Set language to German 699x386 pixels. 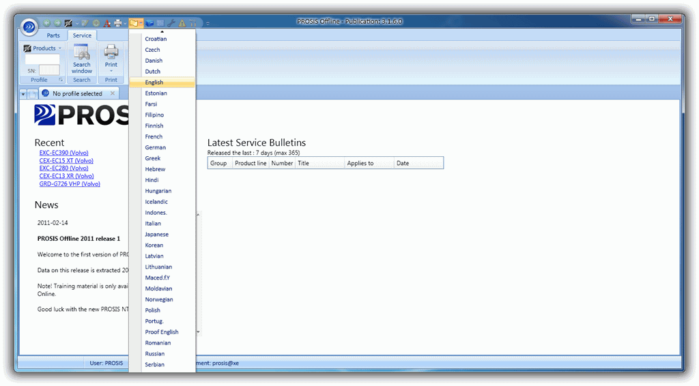(162, 147)
